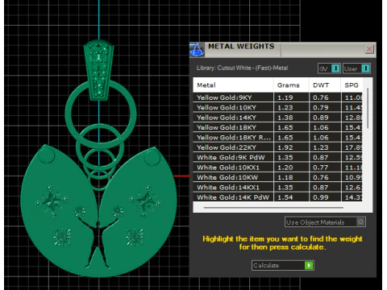
Task: Select the Yellow Gold:18KY R... row
Action: [277, 138]
